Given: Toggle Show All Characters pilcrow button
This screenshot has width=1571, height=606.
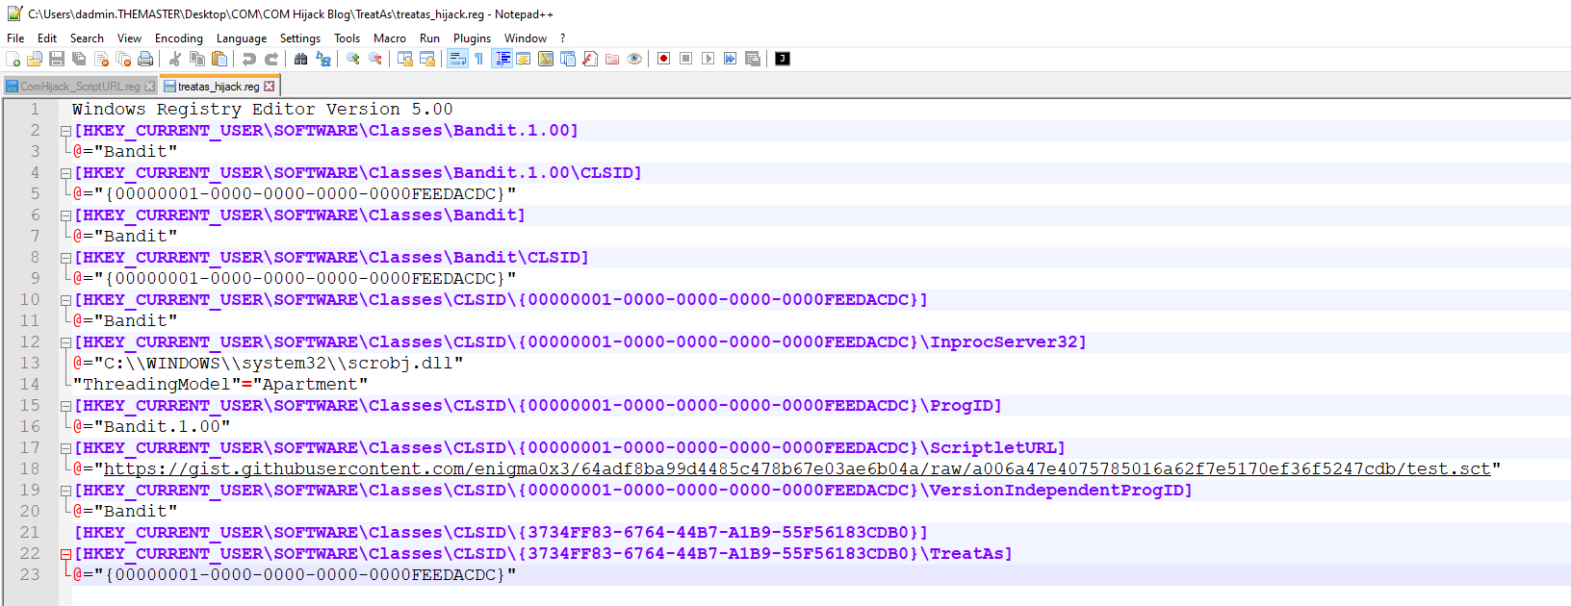Looking at the screenshot, I should [478, 59].
